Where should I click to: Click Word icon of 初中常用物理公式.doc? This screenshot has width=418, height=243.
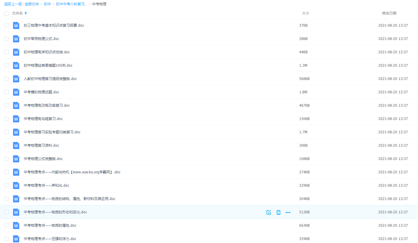coord(16,39)
